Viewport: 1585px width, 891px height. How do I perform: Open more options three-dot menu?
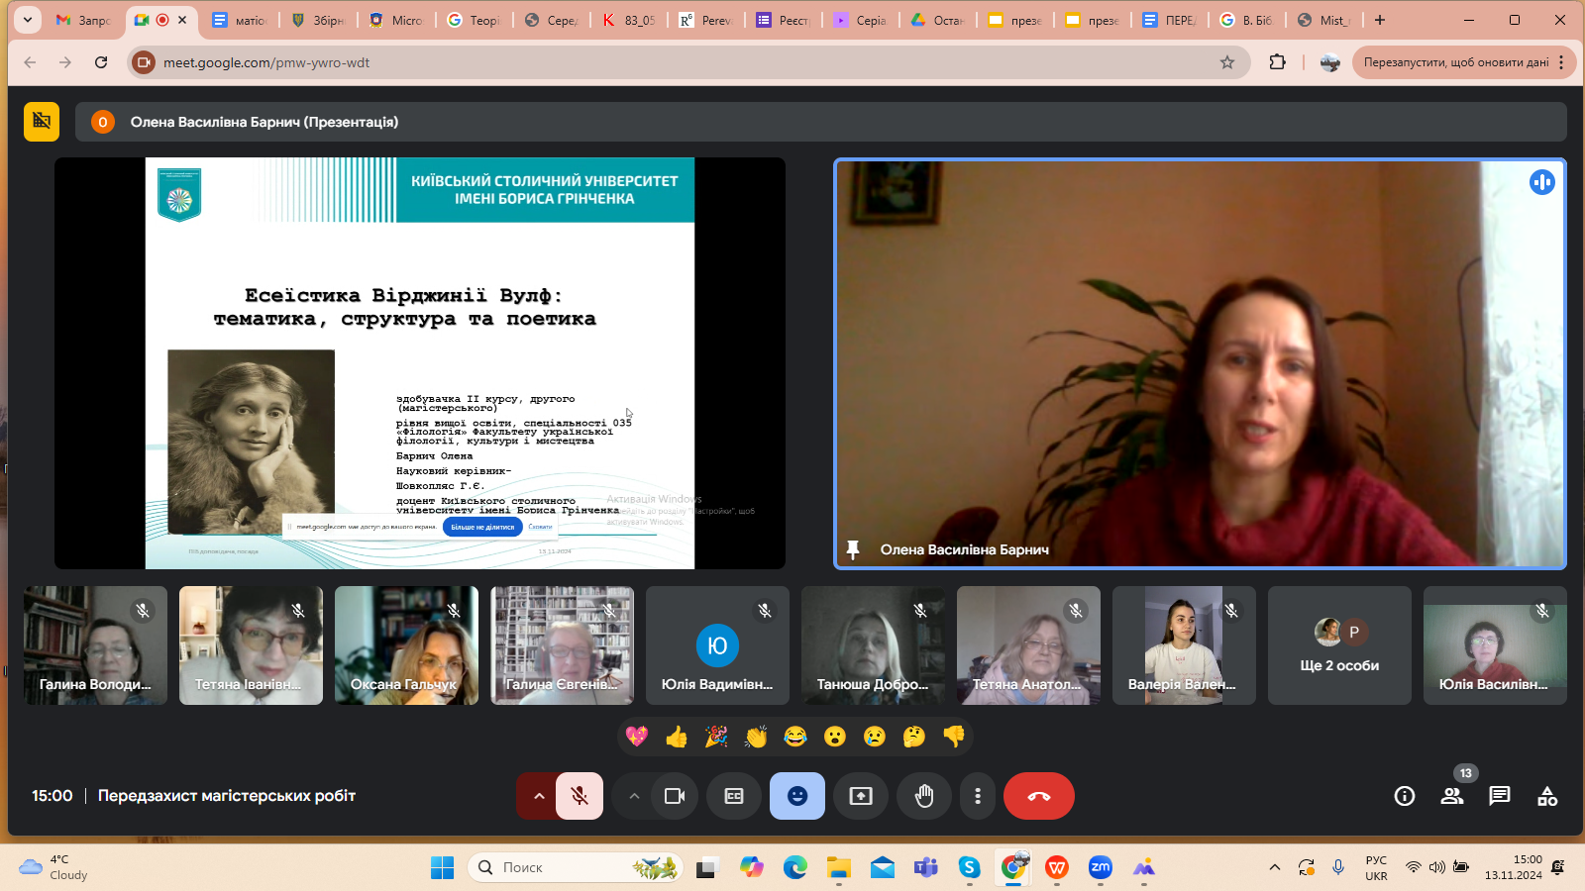pyautogui.click(x=978, y=796)
